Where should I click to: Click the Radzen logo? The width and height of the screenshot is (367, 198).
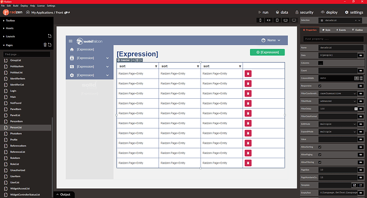pyautogui.click(x=13, y=12)
